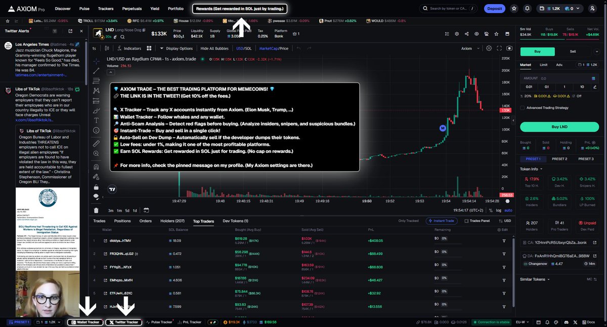
Task: Share the LND token page
Action: [467, 34]
